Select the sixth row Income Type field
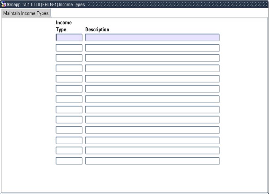 click(69, 89)
